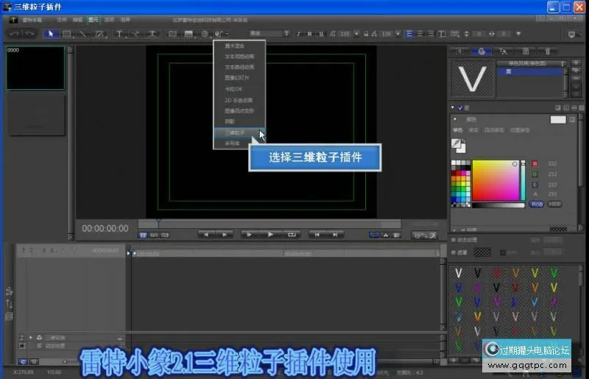Select the 渐变 color mode tab
The image size is (589, 379).
[473, 130]
